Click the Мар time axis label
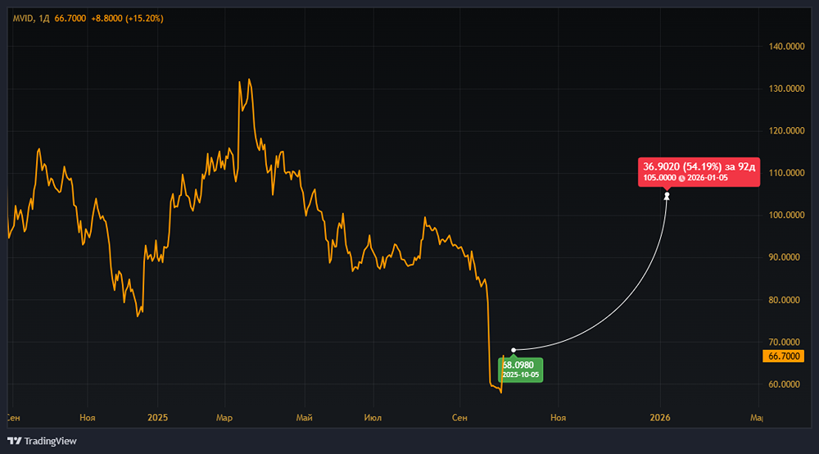This screenshot has height=454, width=819. click(x=224, y=417)
